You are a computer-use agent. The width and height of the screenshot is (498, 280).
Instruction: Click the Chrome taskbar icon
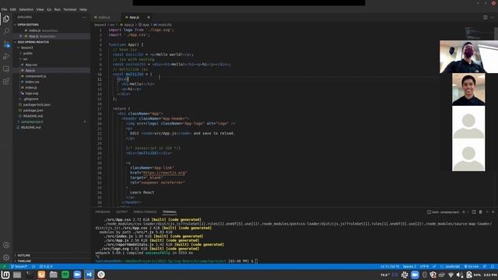click(101, 275)
